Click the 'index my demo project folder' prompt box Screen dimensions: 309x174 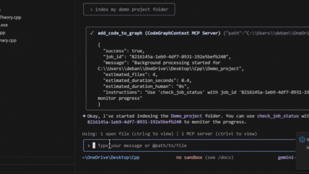coord(129,9)
